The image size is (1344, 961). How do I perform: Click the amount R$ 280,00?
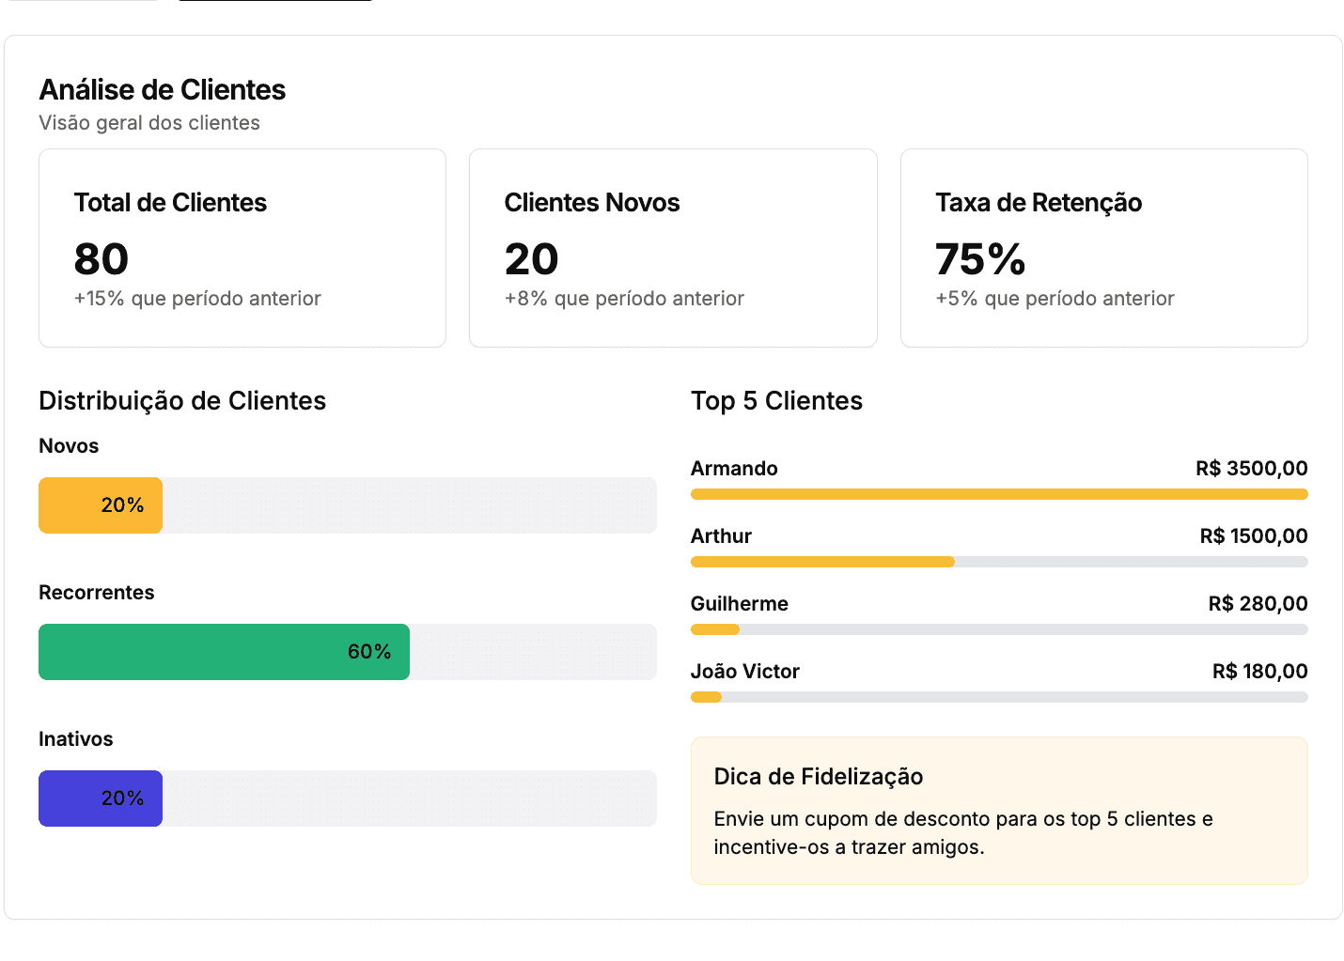[x=1258, y=604]
